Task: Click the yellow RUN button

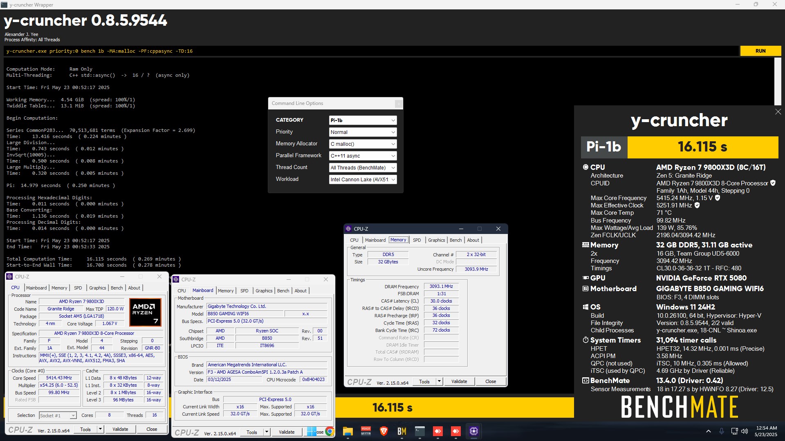Action: point(760,51)
